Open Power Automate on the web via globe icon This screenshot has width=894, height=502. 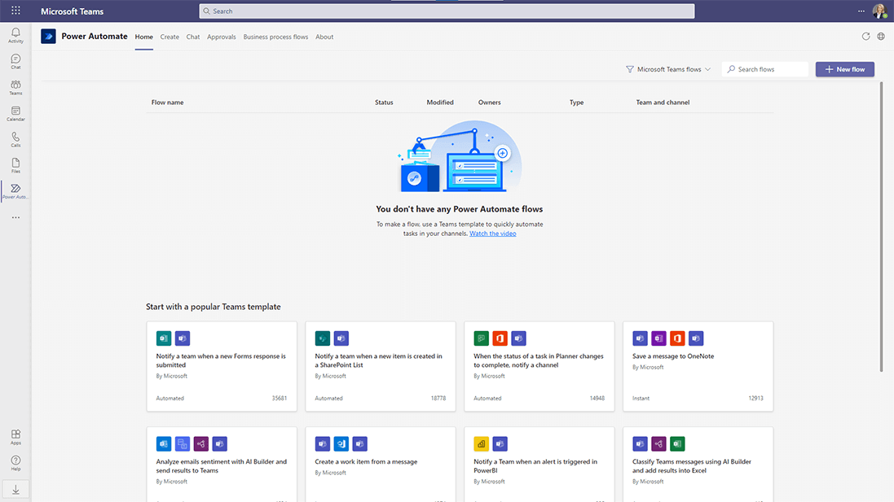[880, 36]
